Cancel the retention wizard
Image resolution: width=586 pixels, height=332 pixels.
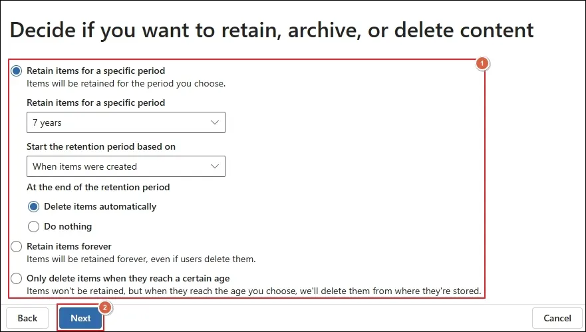[x=557, y=318]
